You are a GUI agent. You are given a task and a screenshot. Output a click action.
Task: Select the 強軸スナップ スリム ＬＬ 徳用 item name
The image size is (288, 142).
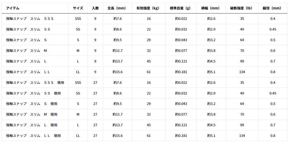tap(33, 136)
